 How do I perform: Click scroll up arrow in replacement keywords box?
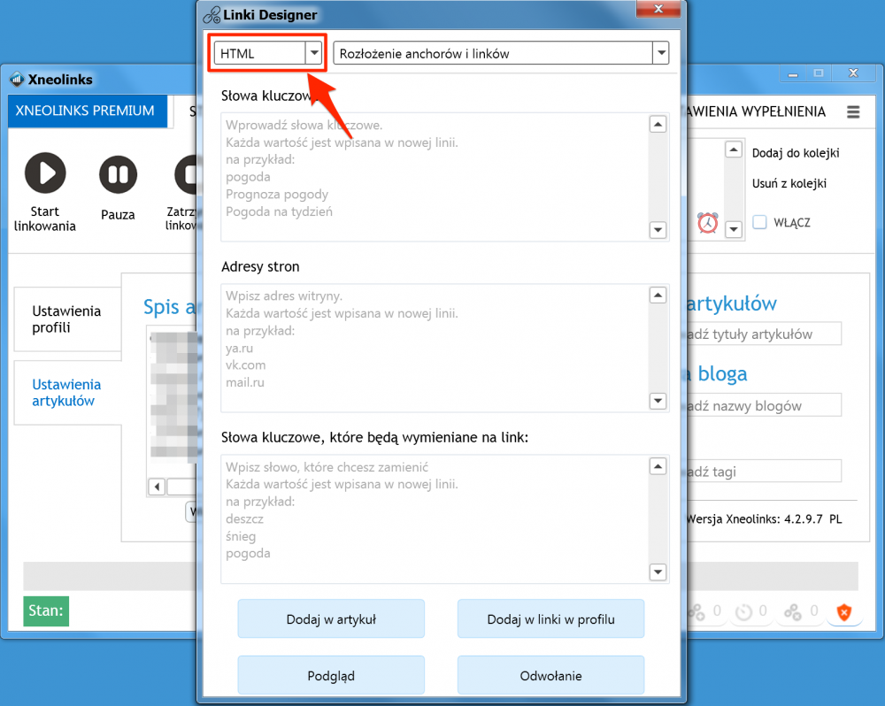point(658,466)
